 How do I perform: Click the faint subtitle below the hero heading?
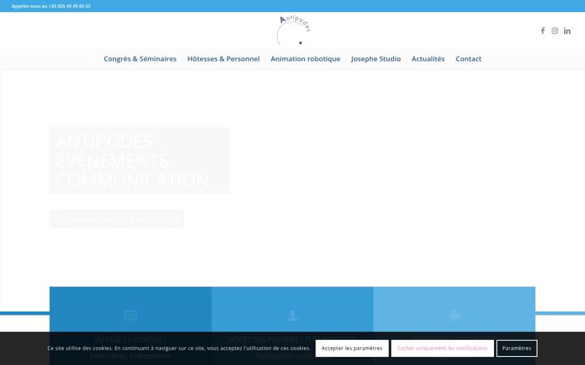point(117,219)
